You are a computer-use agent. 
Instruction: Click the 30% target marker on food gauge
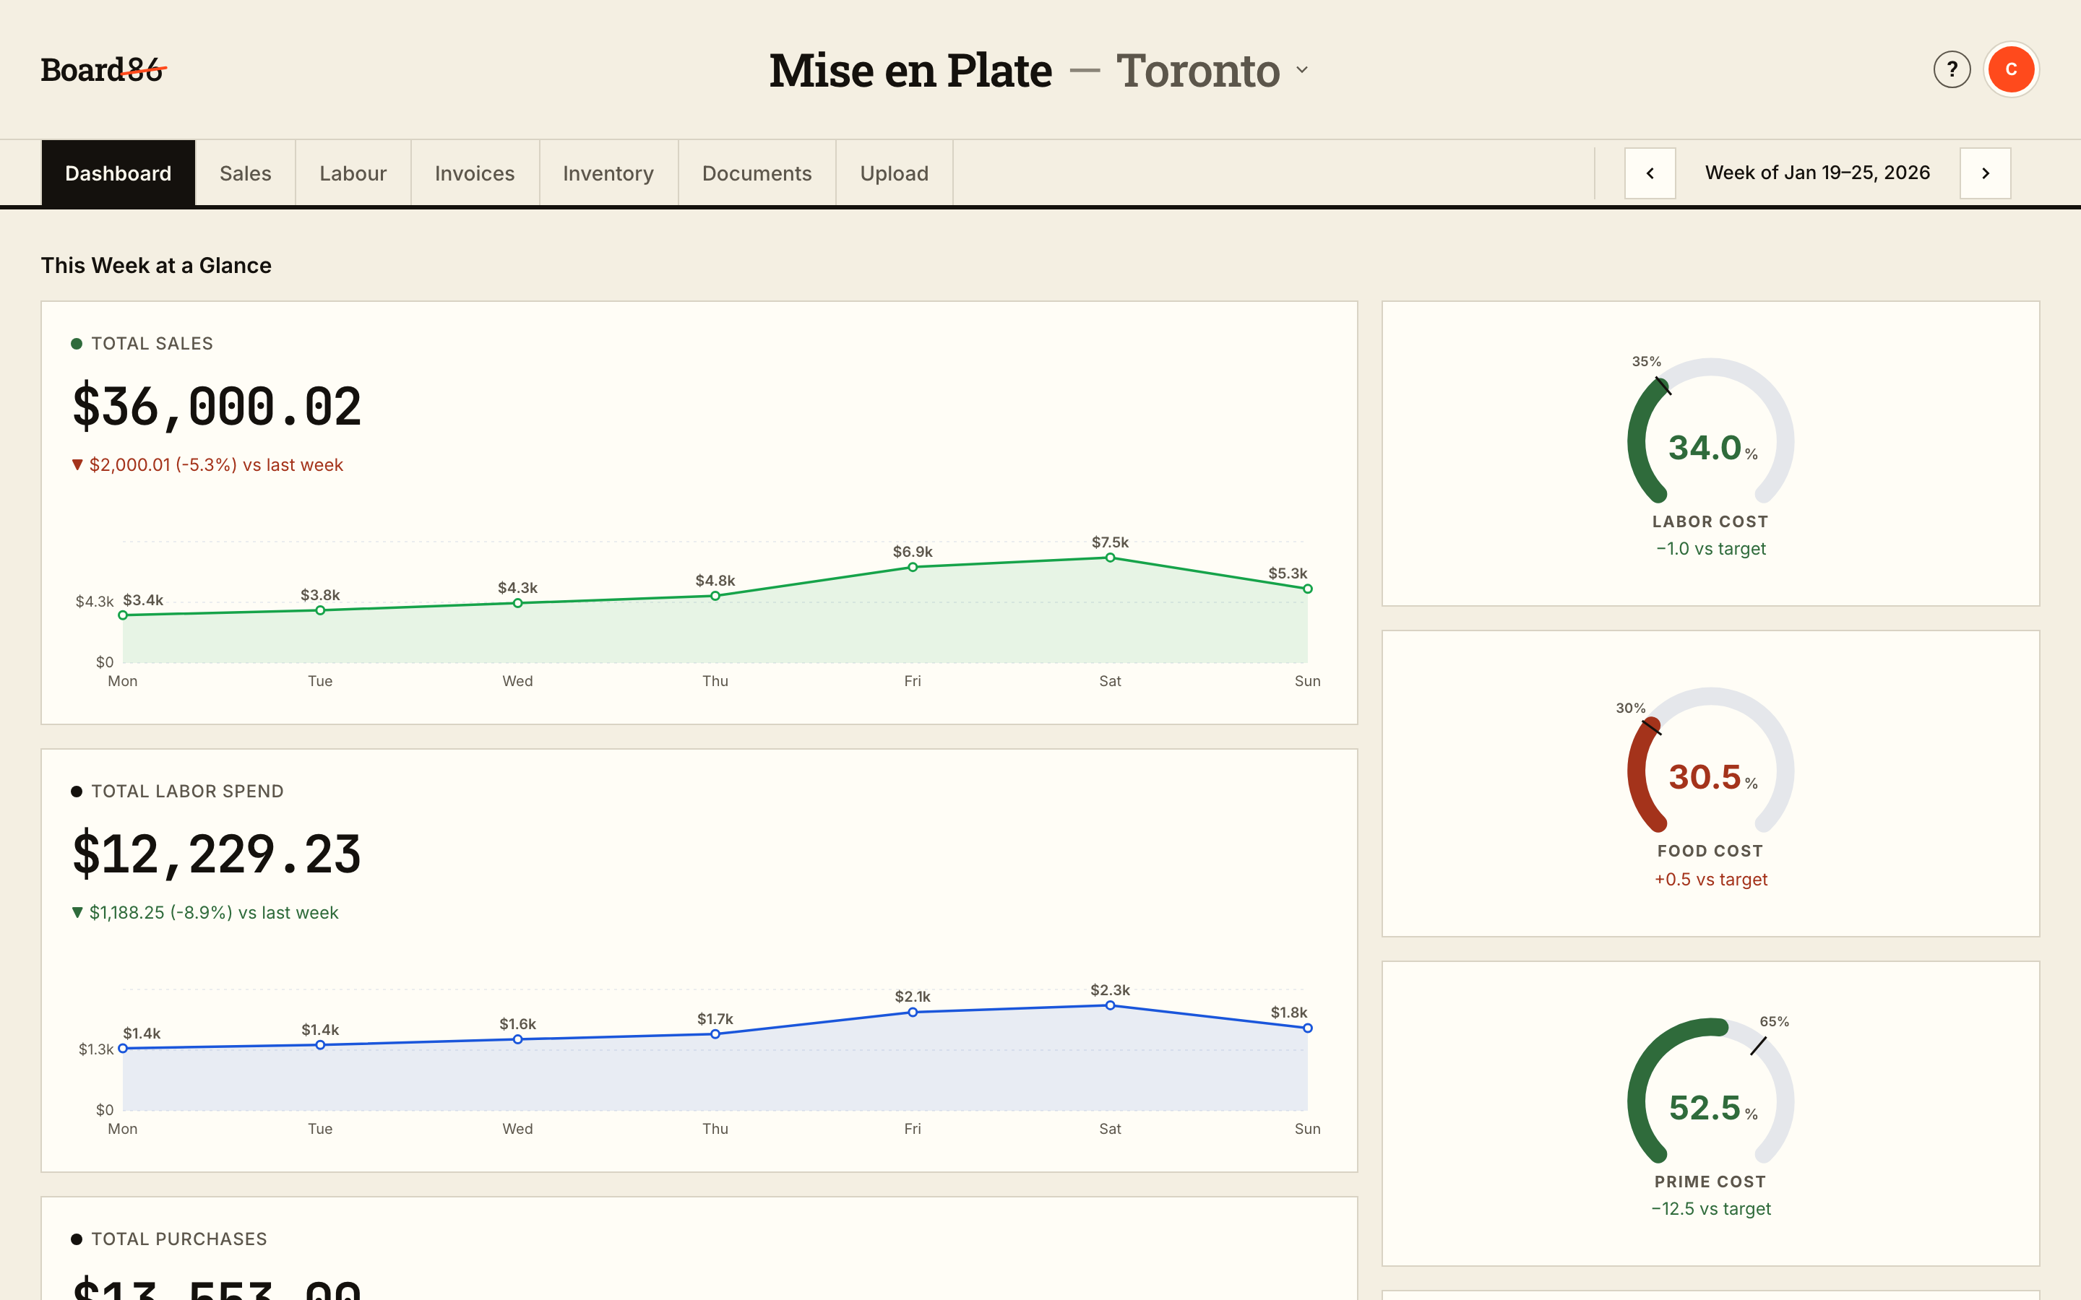point(1650,727)
